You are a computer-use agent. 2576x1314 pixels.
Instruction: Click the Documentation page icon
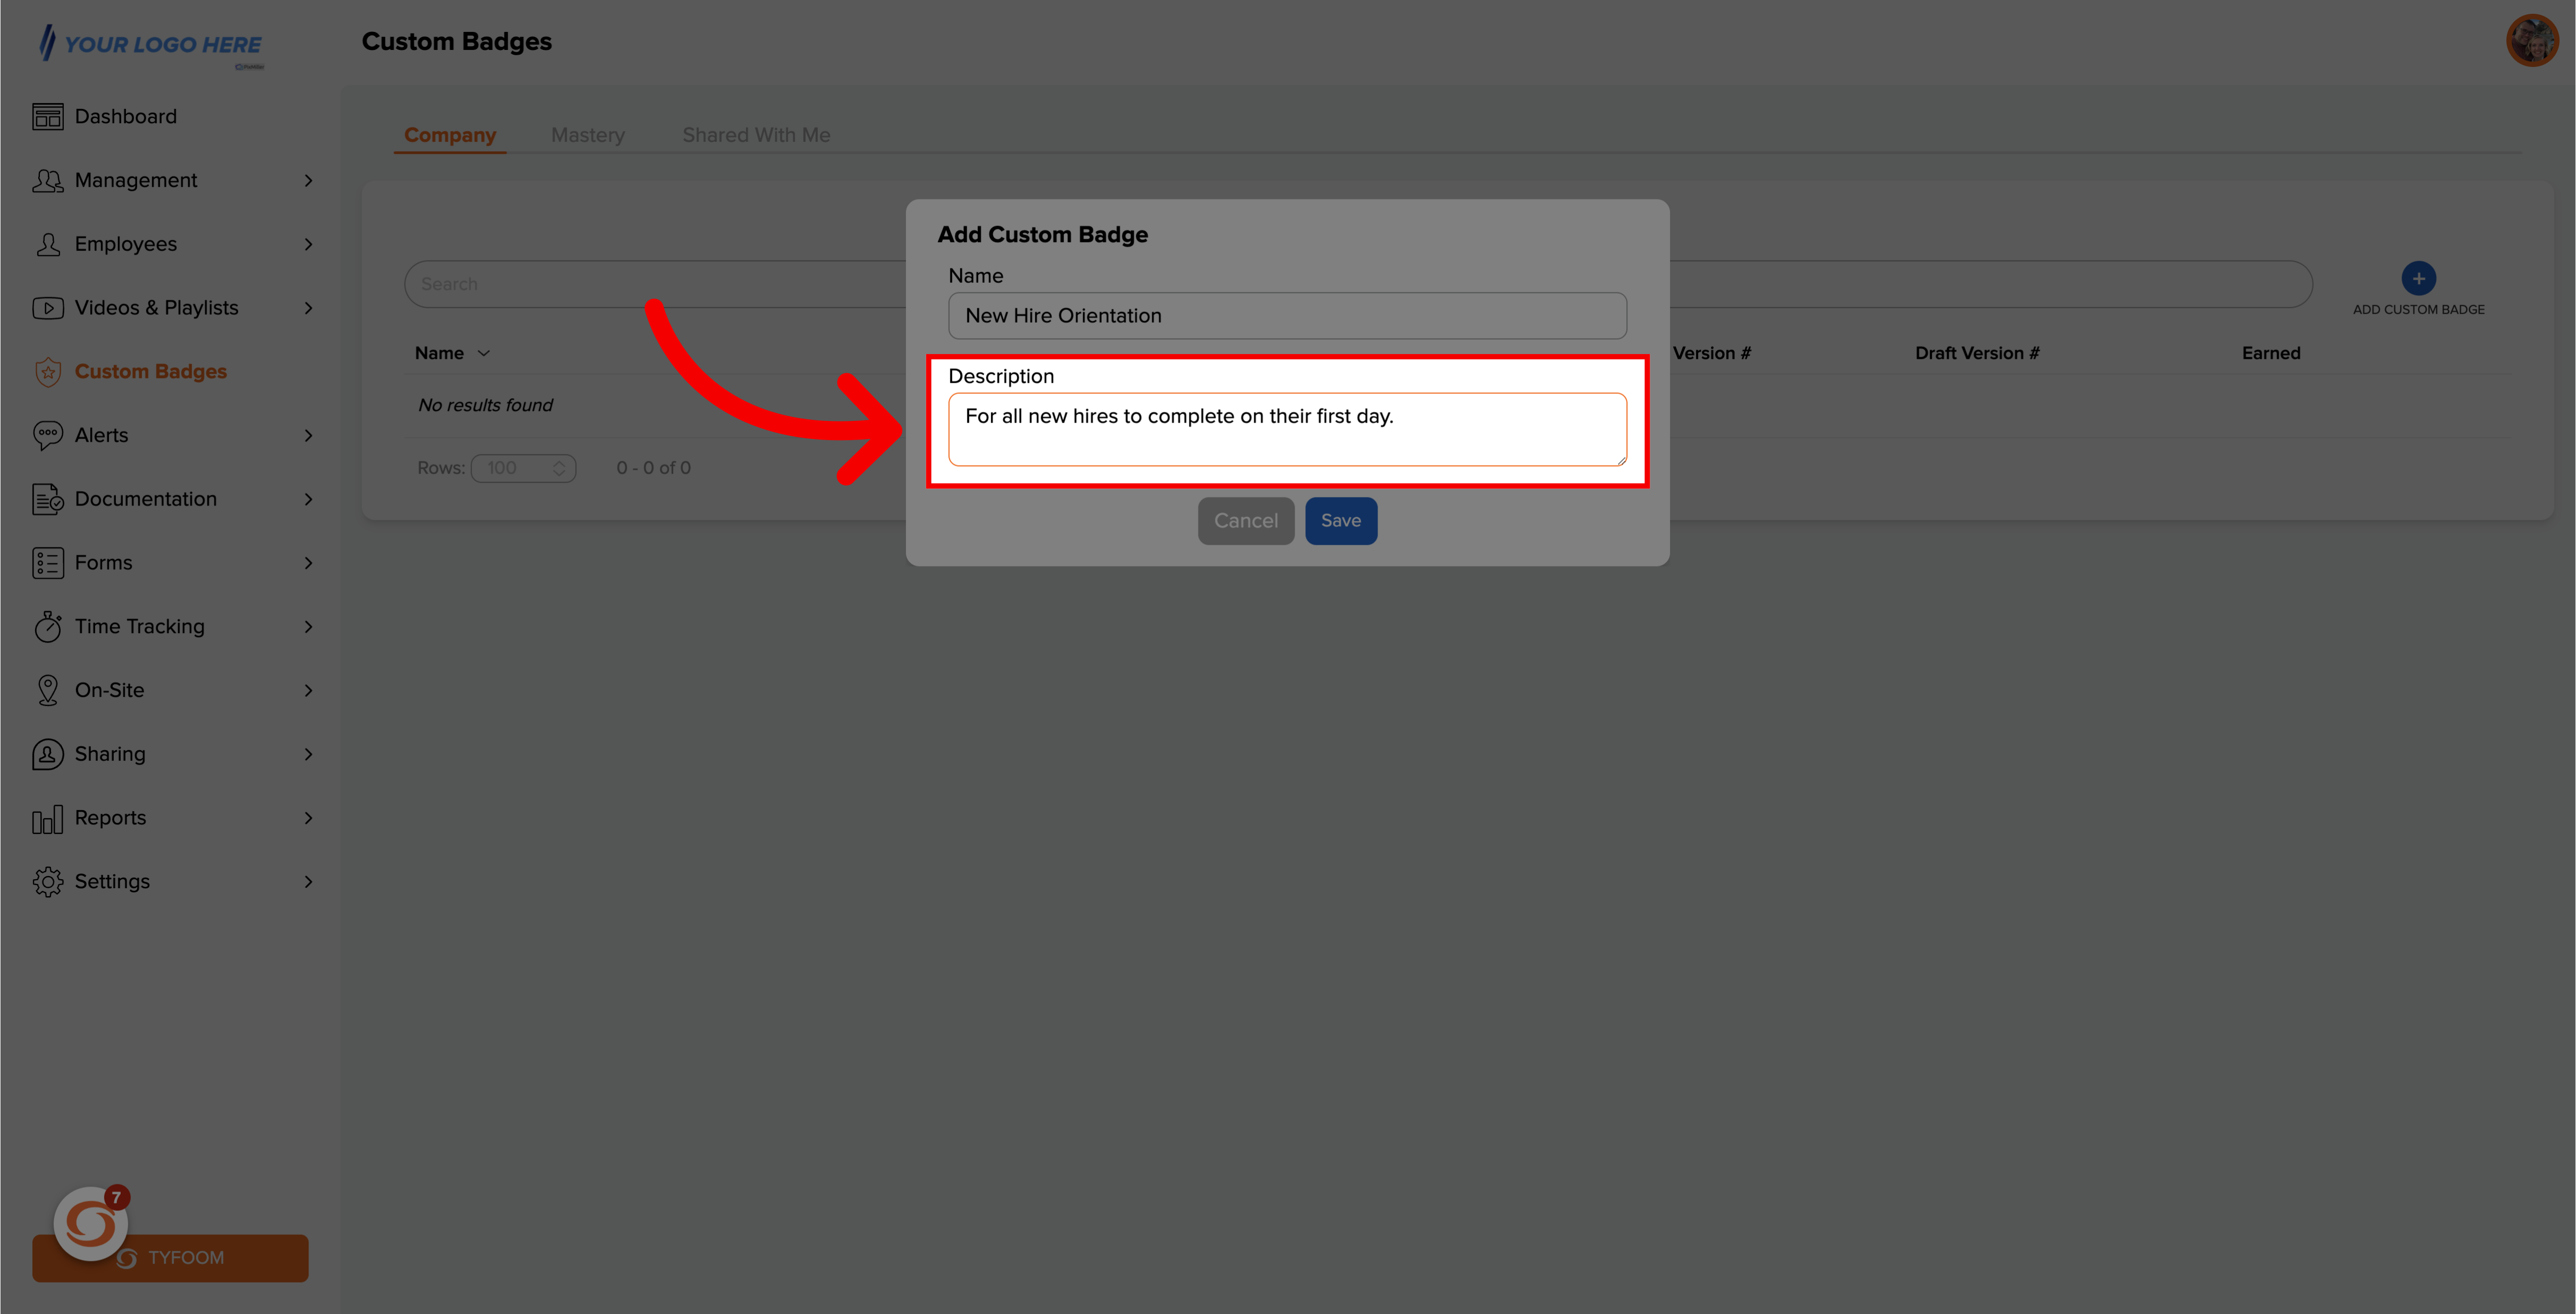(47, 499)
